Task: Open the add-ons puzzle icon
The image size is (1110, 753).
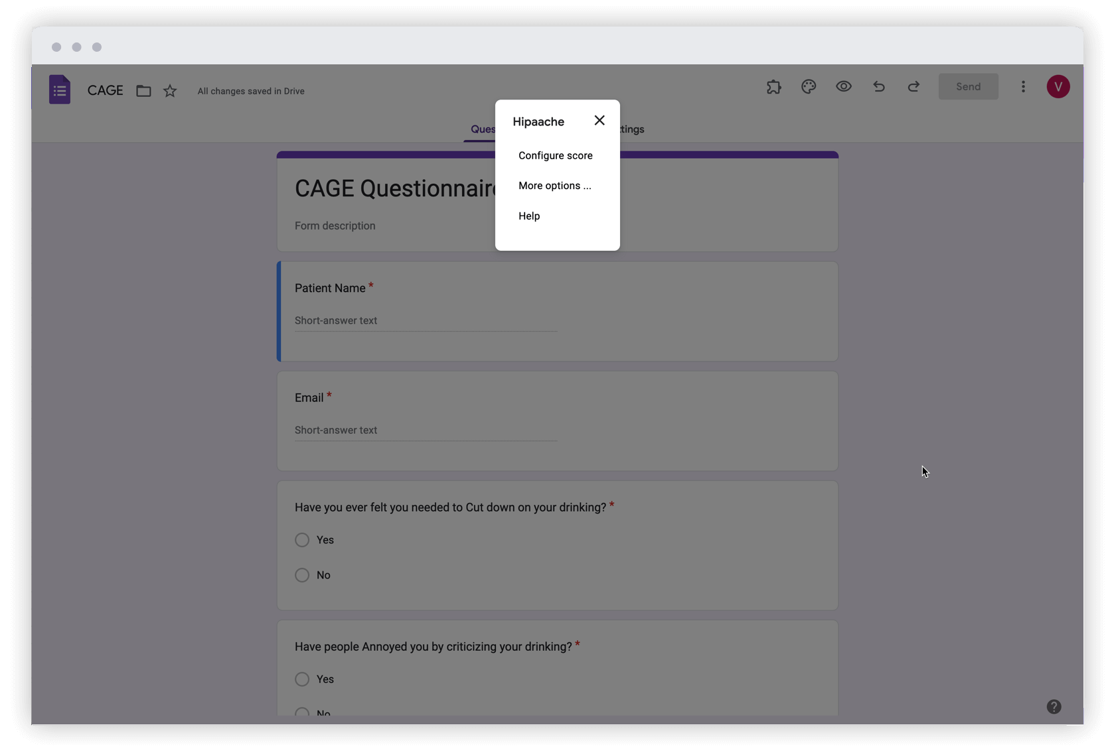Action: pos(773,87)
